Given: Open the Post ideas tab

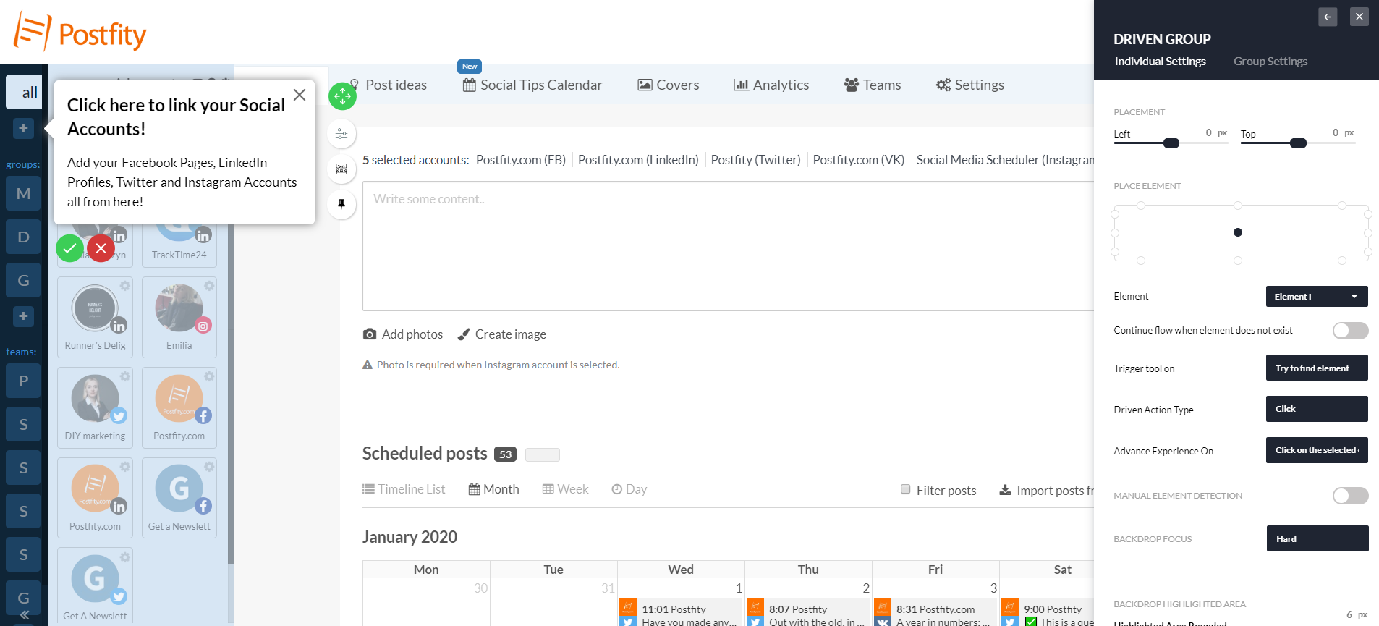Looking at the screenshot, I should click(389, 85).
